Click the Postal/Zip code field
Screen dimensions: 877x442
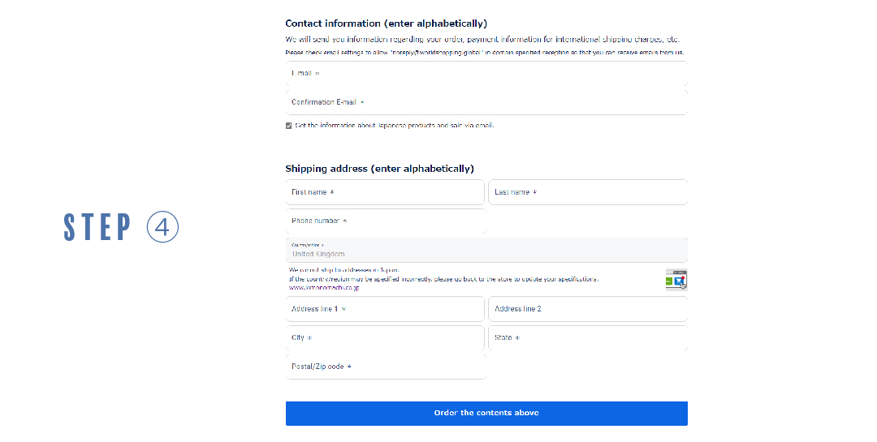pos(386,367)
